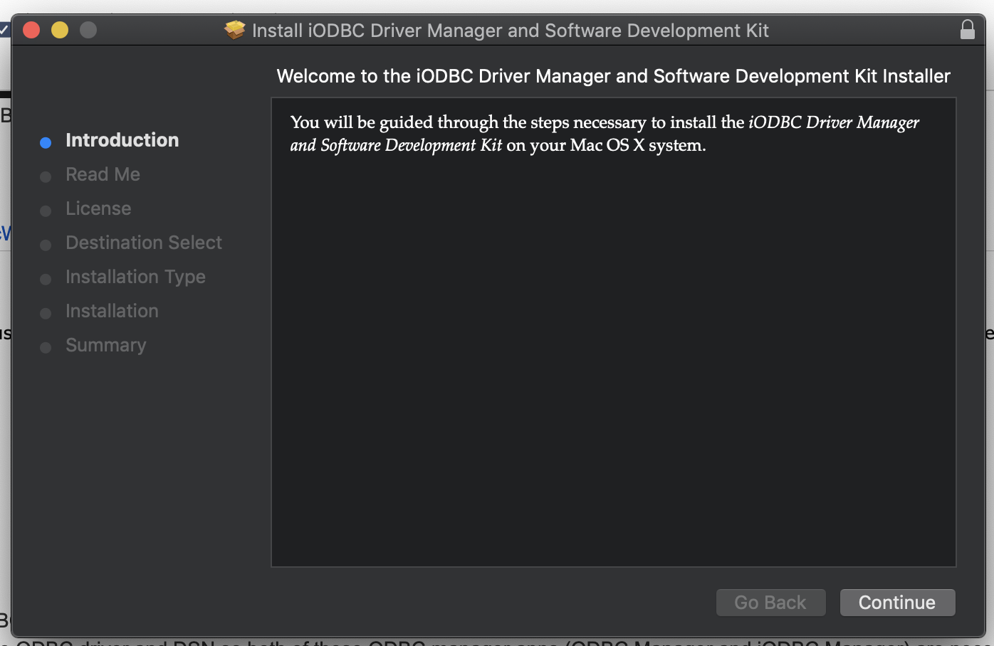Select the License step label
The image size is (994, 646).
tap(98, 208)
